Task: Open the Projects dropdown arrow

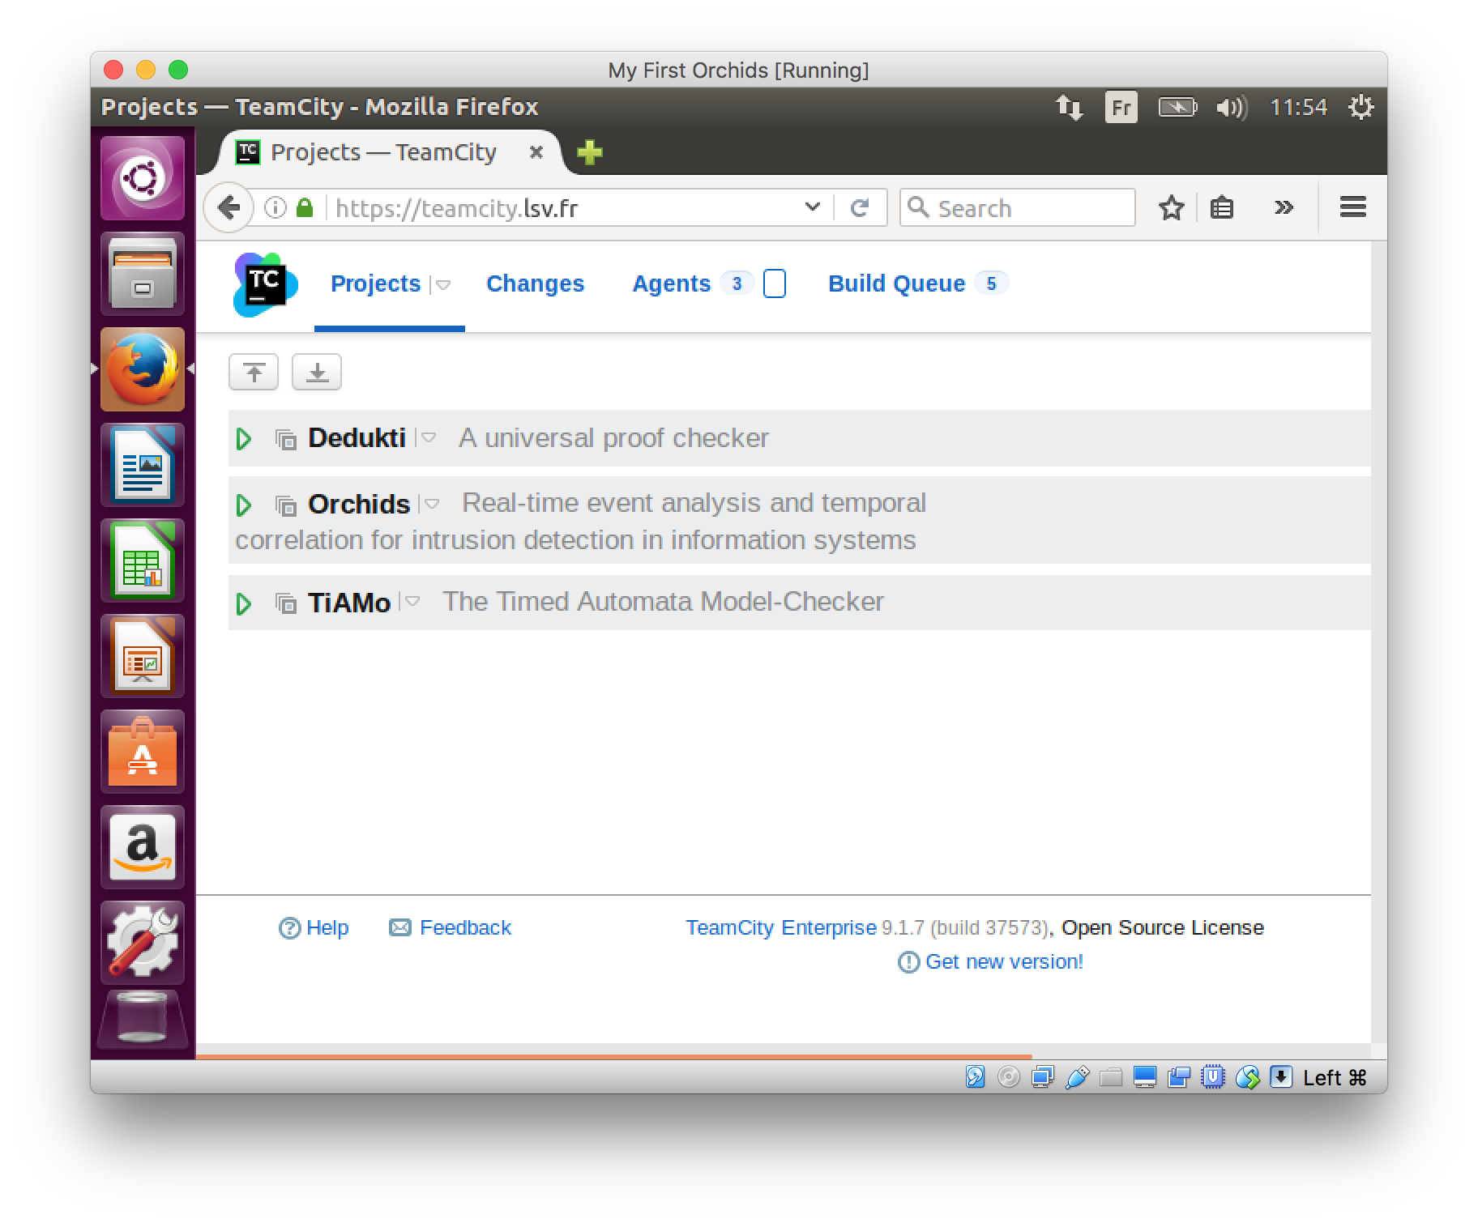Action: [x=443, y=284]
